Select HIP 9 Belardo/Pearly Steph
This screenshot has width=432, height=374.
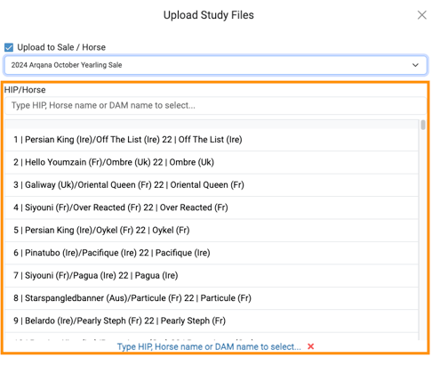coord(212,321)
